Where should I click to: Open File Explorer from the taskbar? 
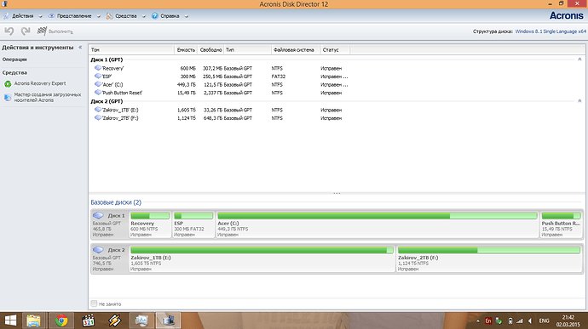34,320
